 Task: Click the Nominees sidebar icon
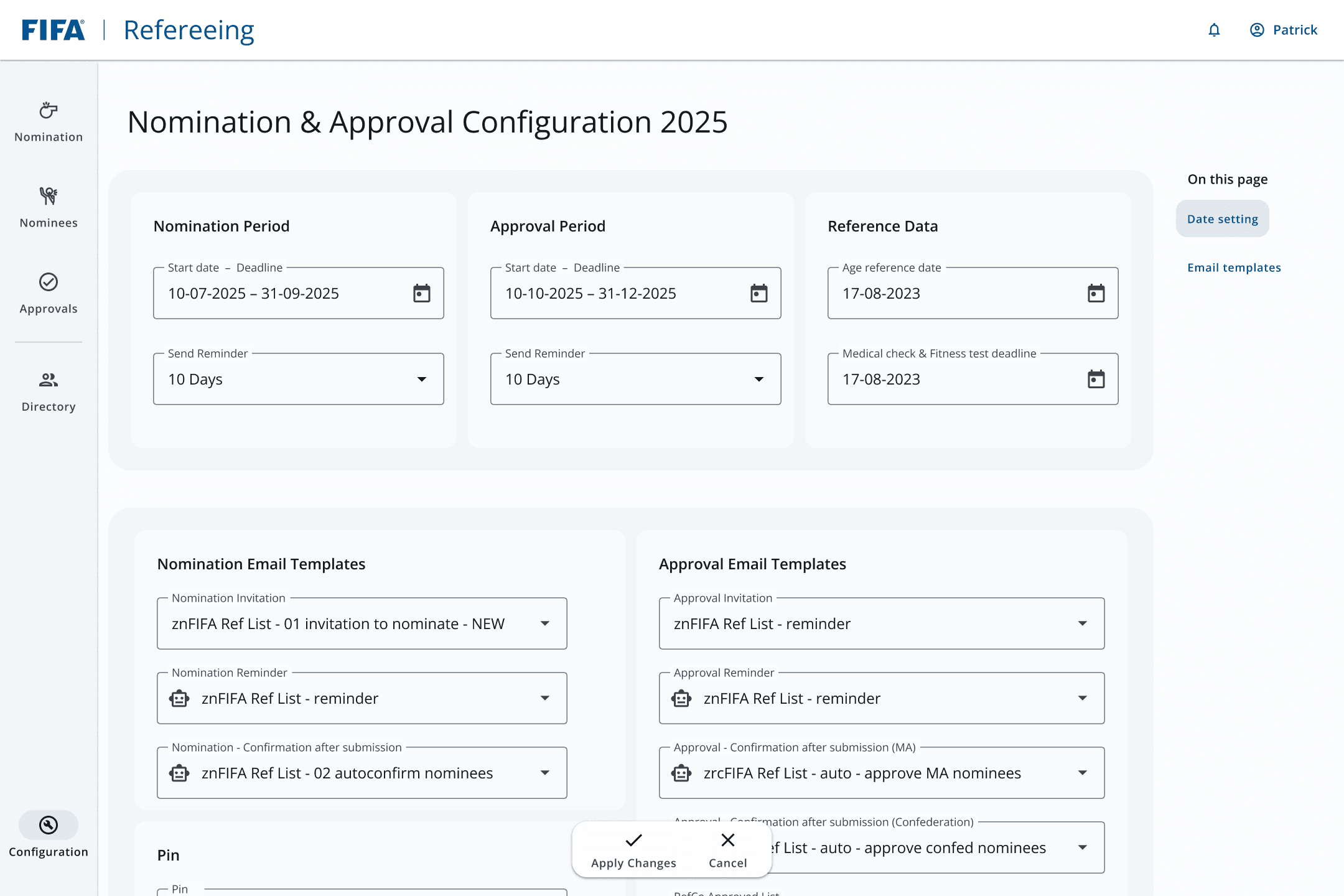49,196
